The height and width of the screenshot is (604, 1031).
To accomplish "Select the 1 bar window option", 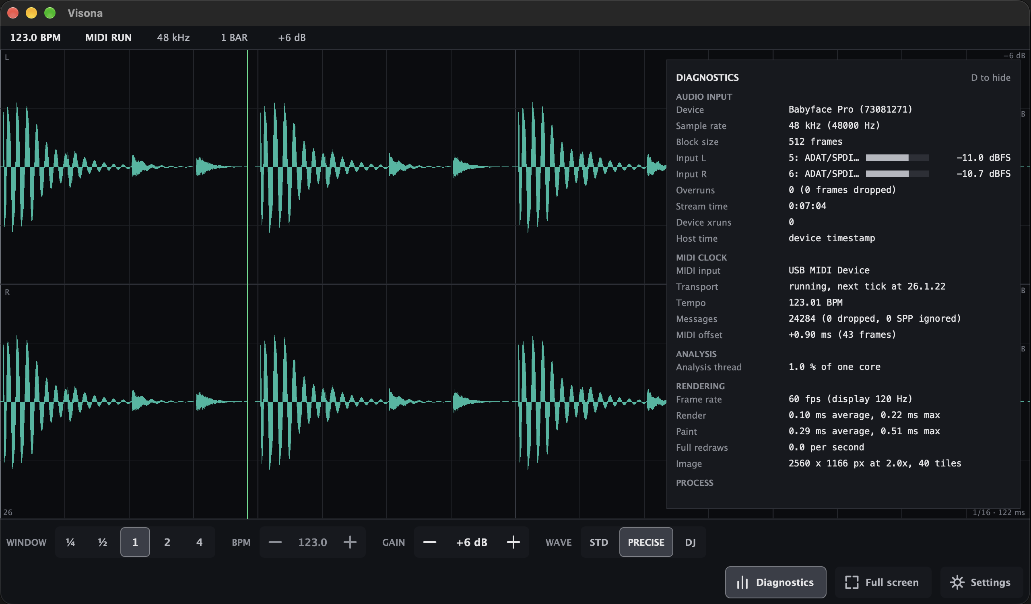I will pos(135,542).
